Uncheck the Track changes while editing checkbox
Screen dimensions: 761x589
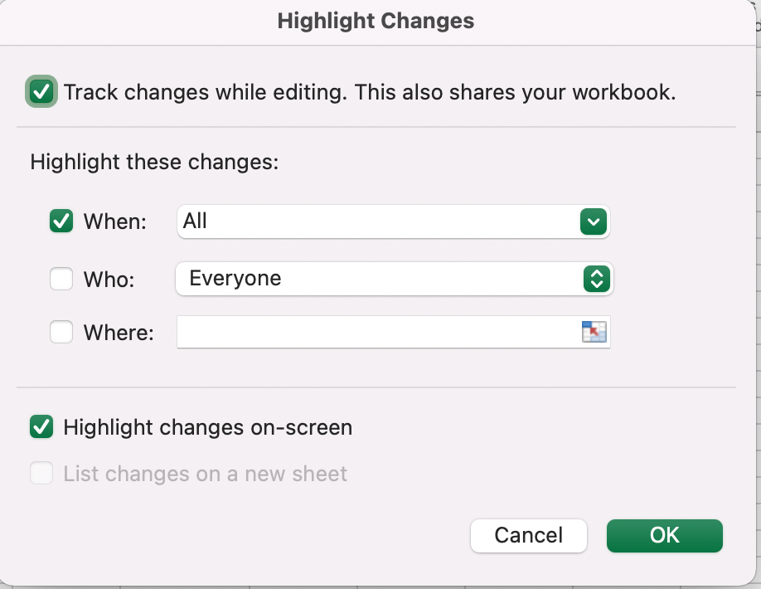41,91
